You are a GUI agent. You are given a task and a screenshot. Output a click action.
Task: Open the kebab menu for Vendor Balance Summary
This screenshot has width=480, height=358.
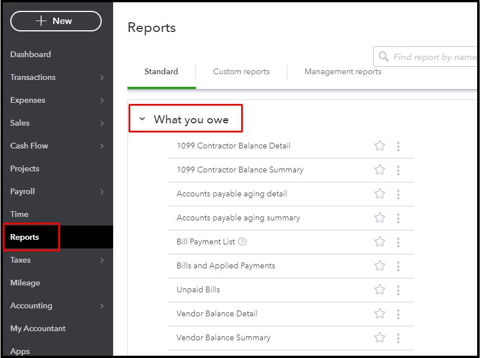pyautogui.click(x=398, y=338)
